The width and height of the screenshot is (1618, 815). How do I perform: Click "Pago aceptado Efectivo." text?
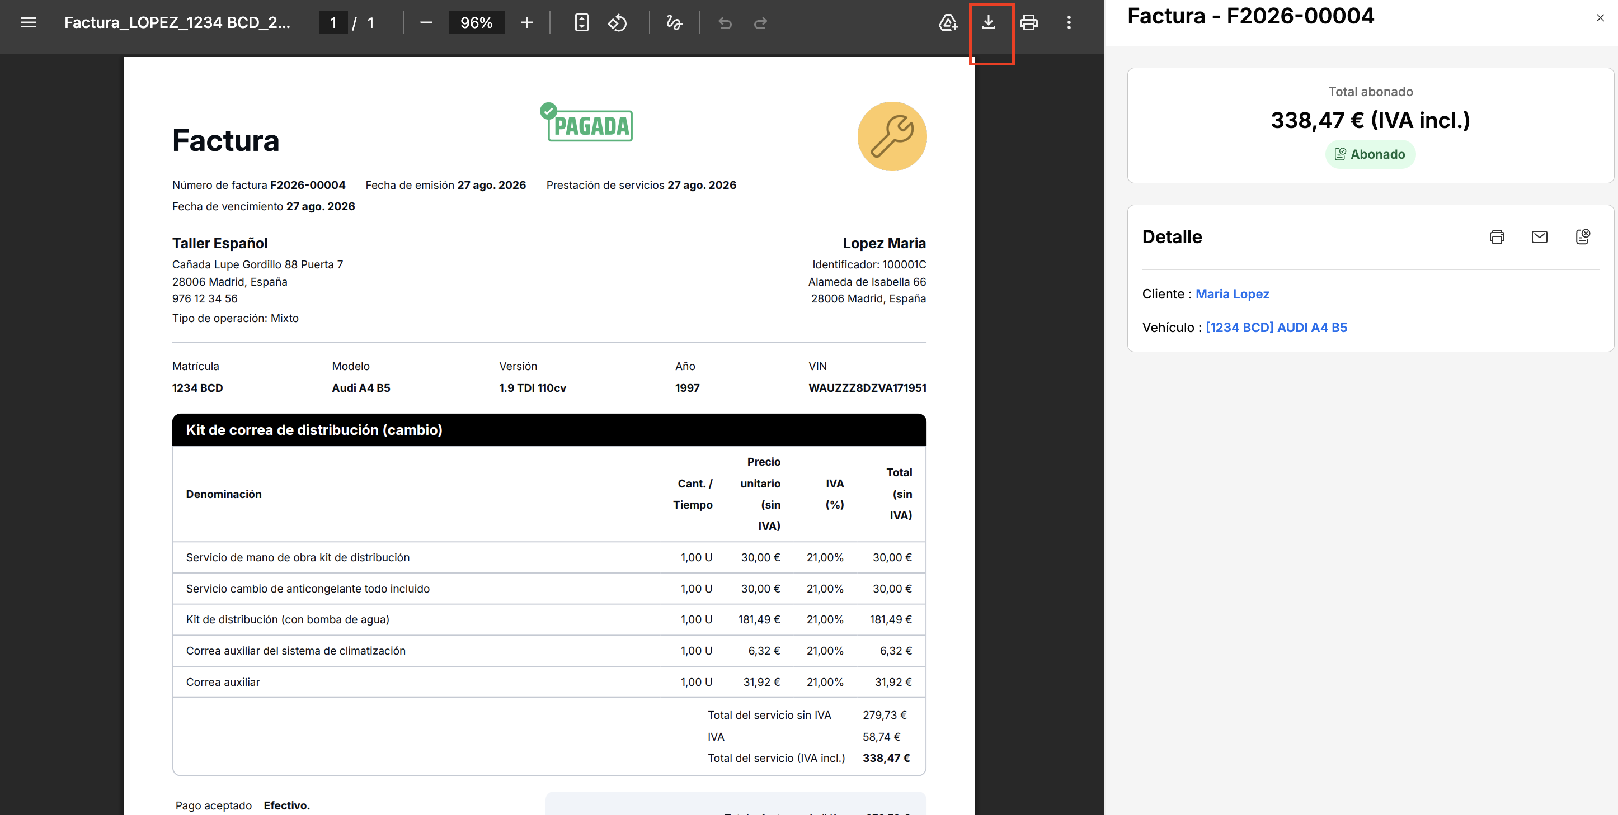coord(242,805)
